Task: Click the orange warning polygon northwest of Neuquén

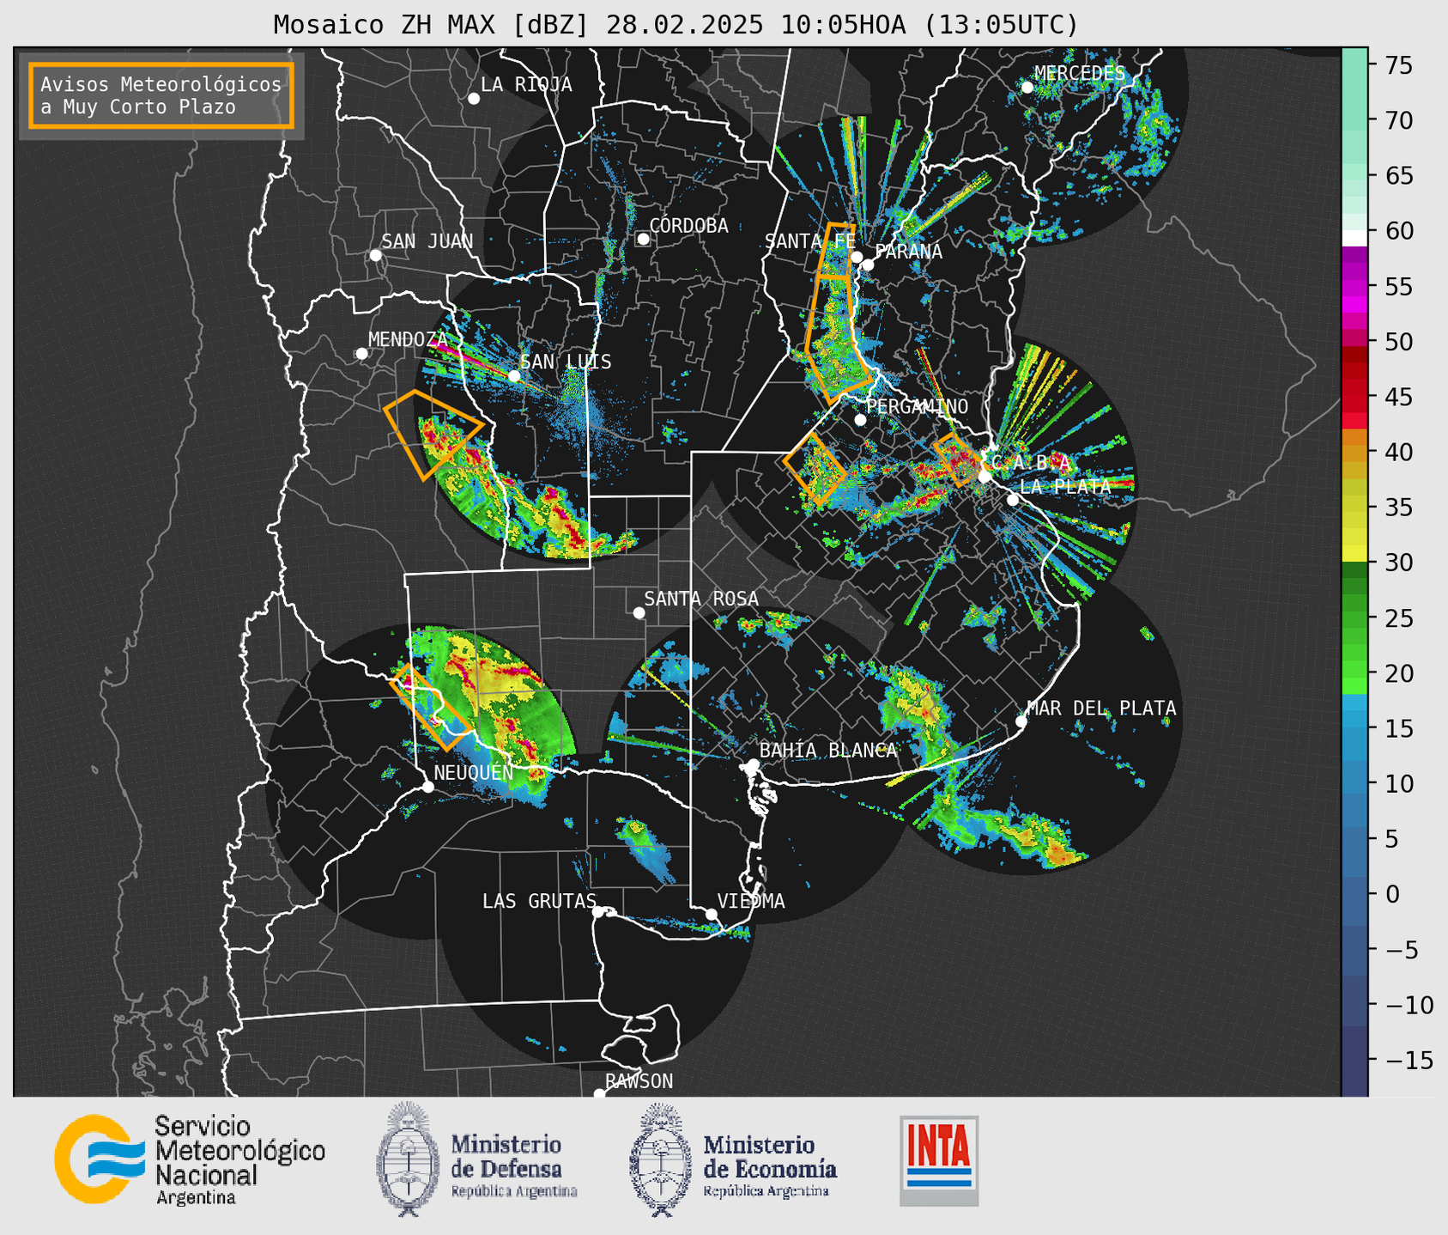Action: tap(432, 706)
